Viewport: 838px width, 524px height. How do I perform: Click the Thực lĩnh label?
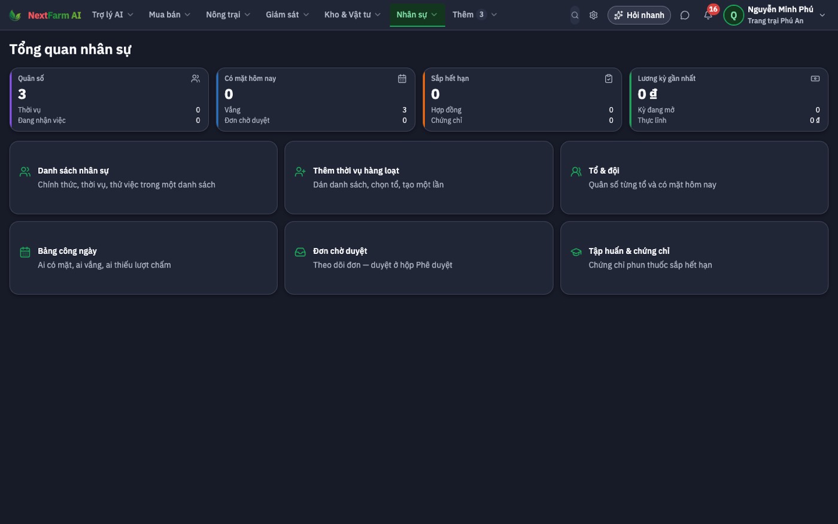tap(652, 120)
